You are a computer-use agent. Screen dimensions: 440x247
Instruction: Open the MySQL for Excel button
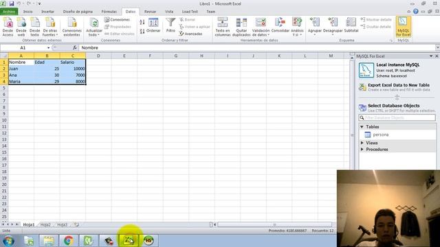pyautogui.click(x=404, y=27)
